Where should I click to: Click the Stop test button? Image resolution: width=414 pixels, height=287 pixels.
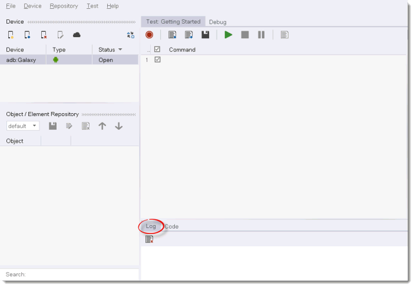coord(245,35)
